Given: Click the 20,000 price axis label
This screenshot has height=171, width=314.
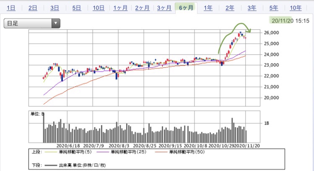Looking at the screenshot, I should [x=271, y=98].
